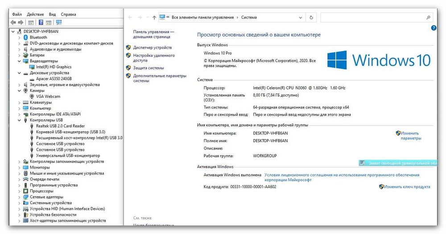Select Мониторы in the device tree
446x234 pixels.
coord(40,167)
